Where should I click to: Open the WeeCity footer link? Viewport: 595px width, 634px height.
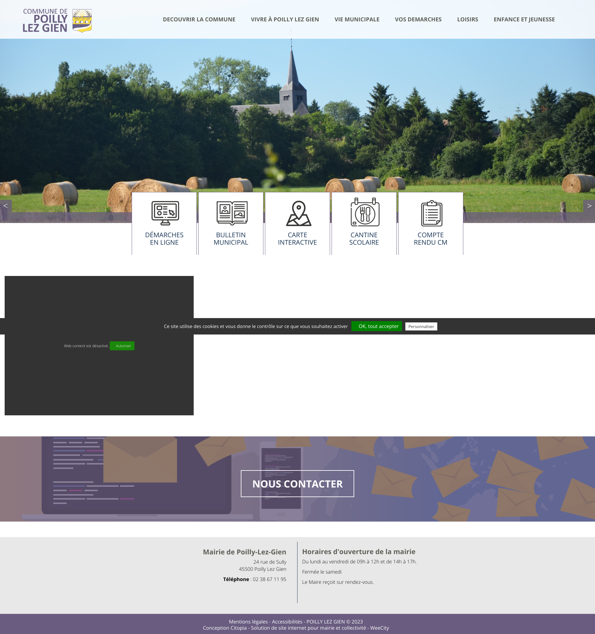pyautogui.click(x=379, y=628)
